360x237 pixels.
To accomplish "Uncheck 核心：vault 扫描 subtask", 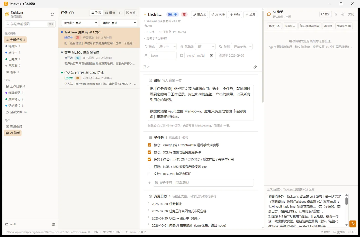I will (149, 145).
